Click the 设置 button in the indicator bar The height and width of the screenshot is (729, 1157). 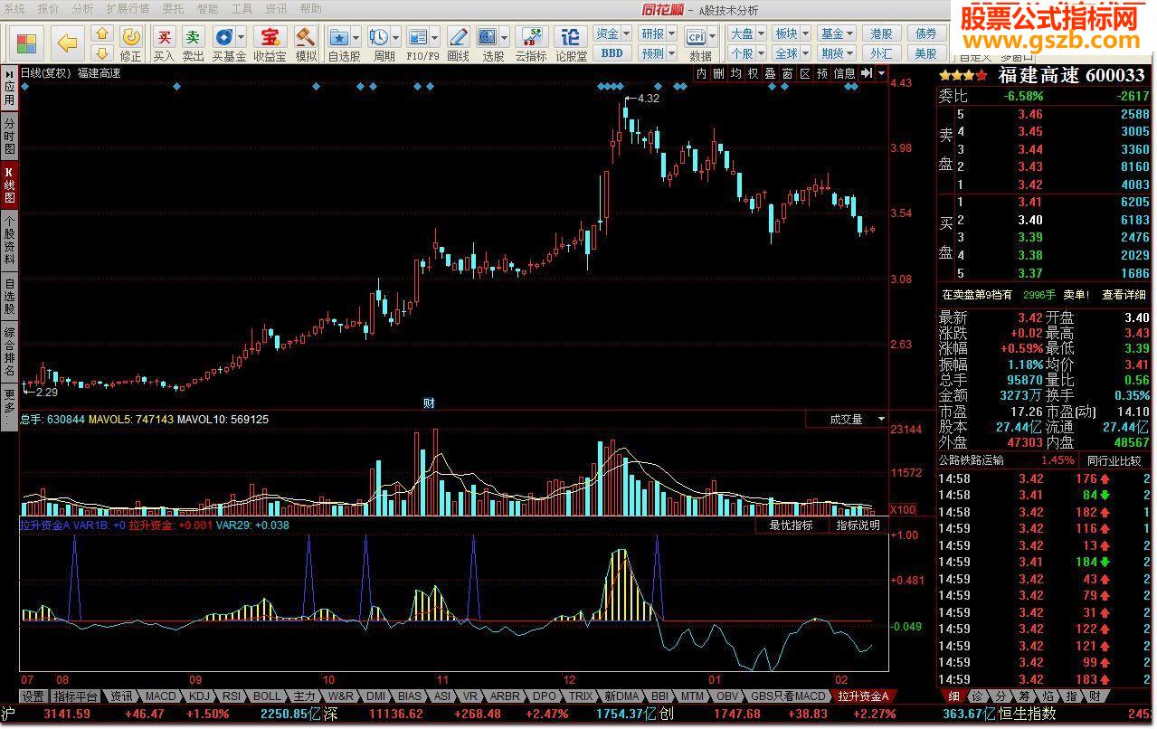33,696
